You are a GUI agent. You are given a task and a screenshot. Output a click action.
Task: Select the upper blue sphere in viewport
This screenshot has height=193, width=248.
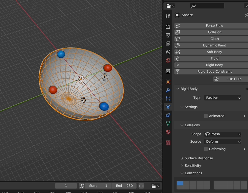point(61,54)
